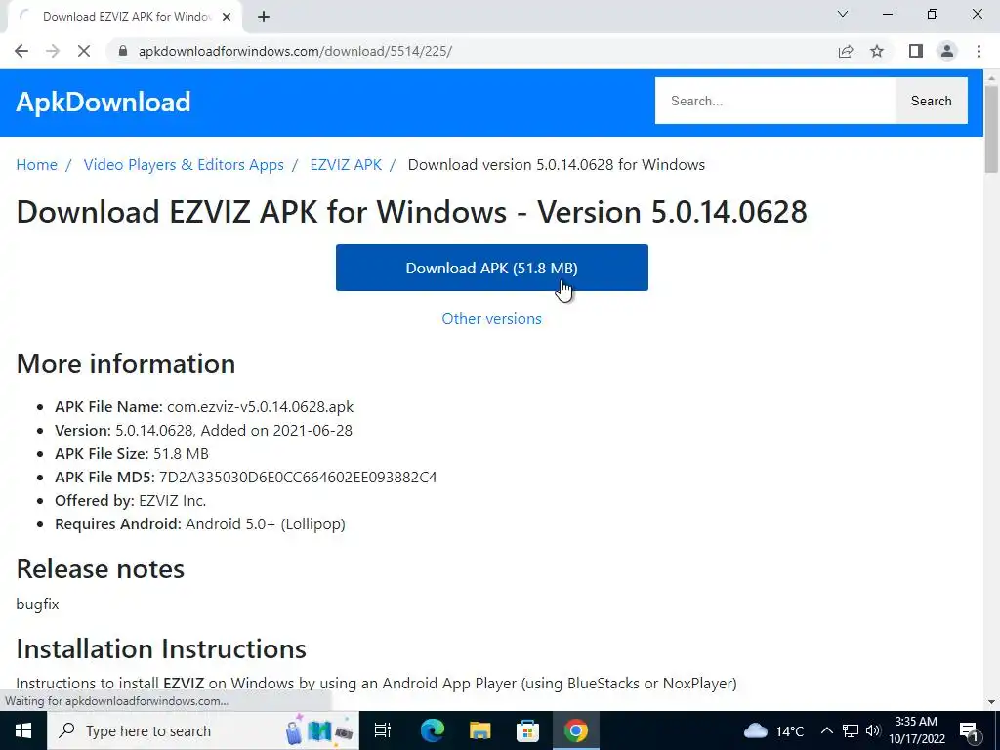Launch Microsoft Edge from the taskbar
Image resolution: width=1000 pixels, height=750 pixels.
pos(432,730)
